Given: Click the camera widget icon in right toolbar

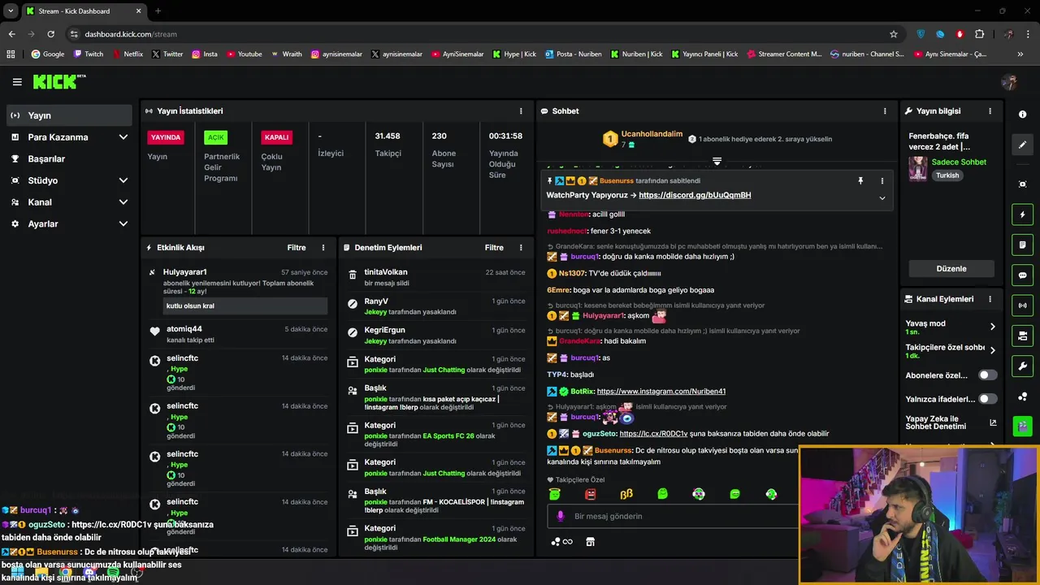Looking at the screenshot, I should click(1023, 336).
